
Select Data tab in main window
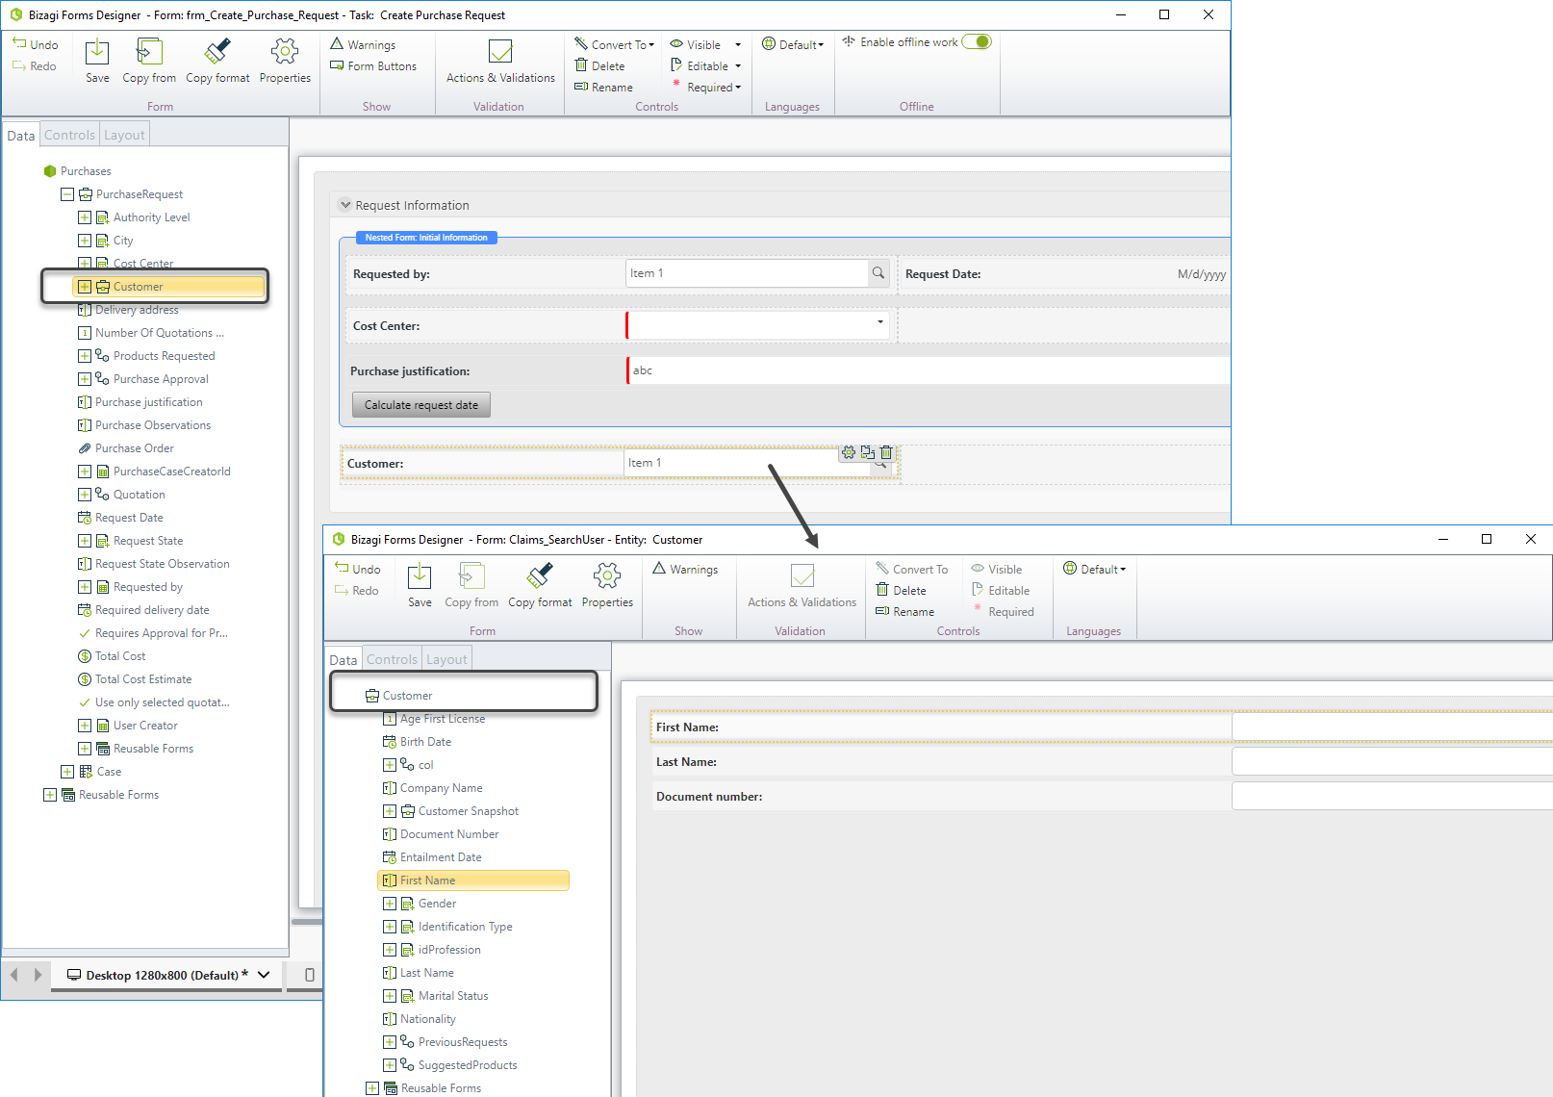[20, 135]
